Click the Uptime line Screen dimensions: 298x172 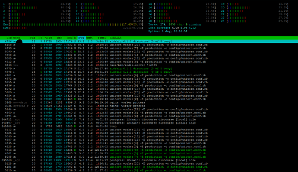[168, 31]
